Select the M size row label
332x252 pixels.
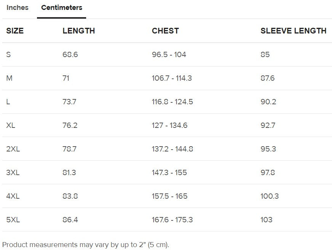10,78
